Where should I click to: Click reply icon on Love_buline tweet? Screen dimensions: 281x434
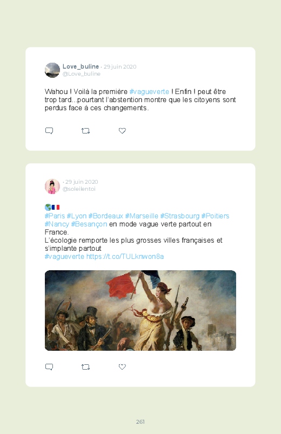(x=49, y=131)
